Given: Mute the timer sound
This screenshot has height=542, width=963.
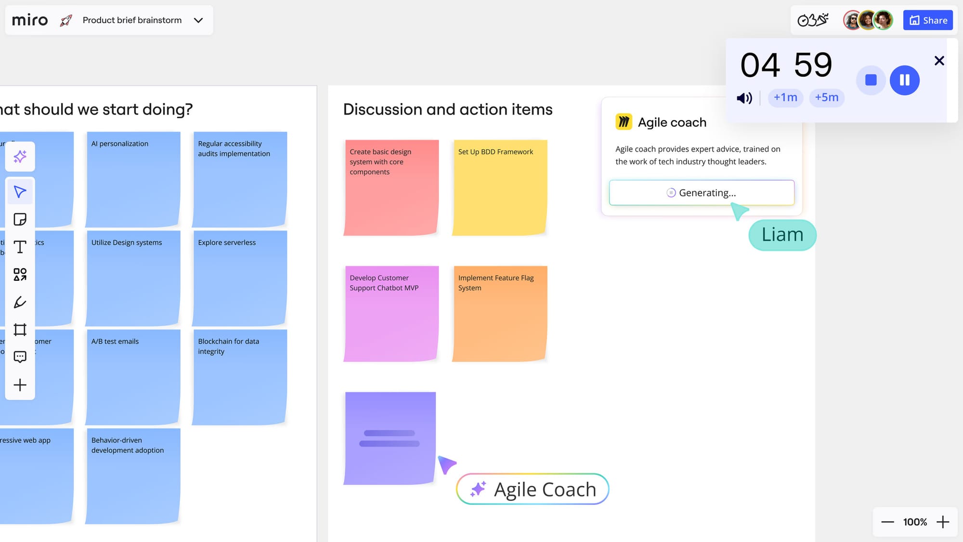Looking at the screenshot, I should 744,98.
